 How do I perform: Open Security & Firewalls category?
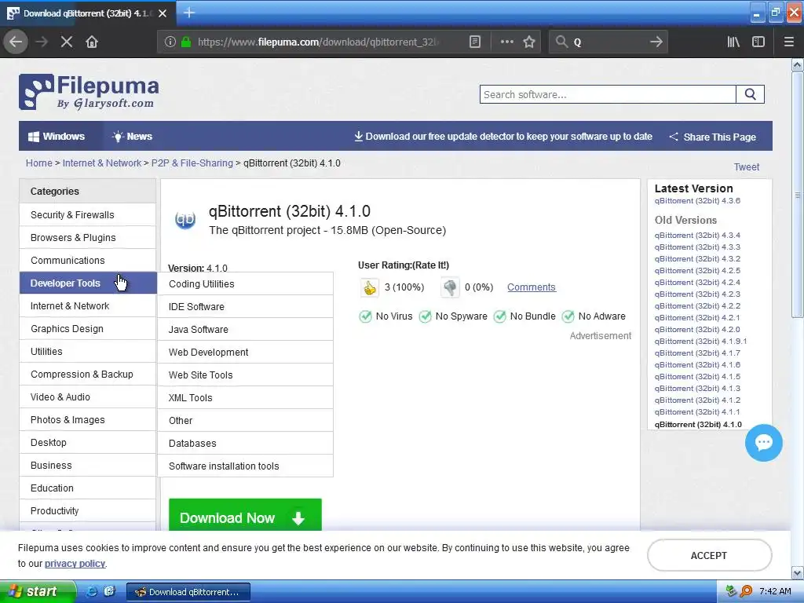(x=88, y=215)
